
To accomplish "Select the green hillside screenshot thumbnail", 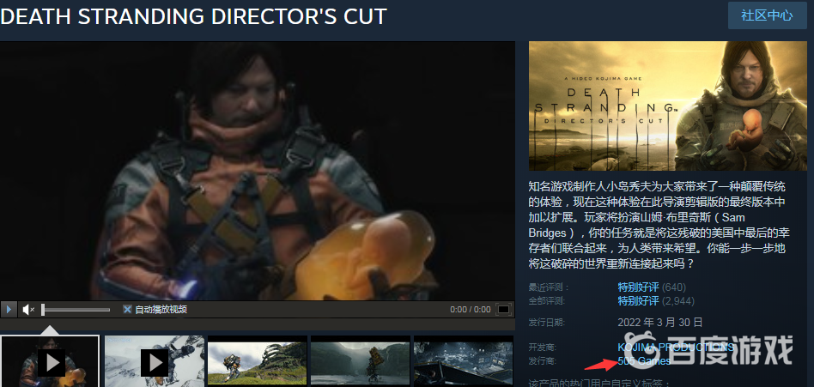I will point(258,361).
